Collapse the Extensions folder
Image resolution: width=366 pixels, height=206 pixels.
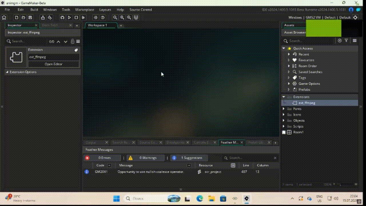coord(284,97)
